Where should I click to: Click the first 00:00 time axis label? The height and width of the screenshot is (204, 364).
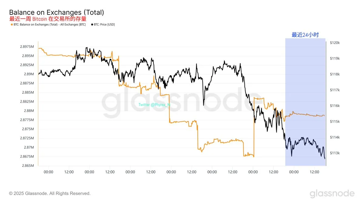pyautogui.click(x=49, y=172)
